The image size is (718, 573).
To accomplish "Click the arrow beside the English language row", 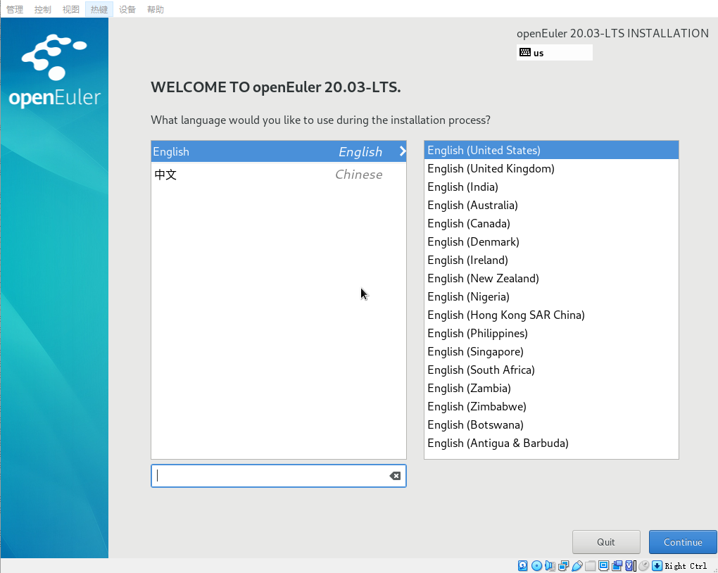I will (402, 151).
